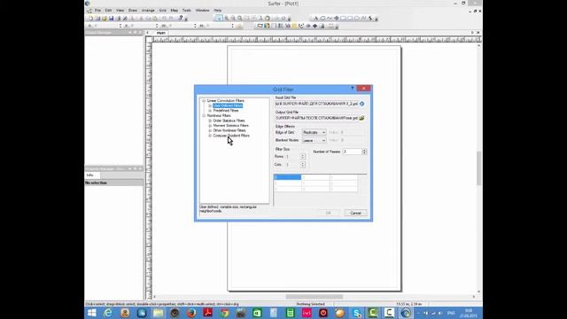Expand the Predefined Filters node
Screen dimensions: 567x319
(210, 111)
